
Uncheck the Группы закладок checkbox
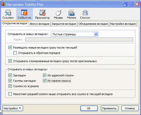[x=10, y=81]
